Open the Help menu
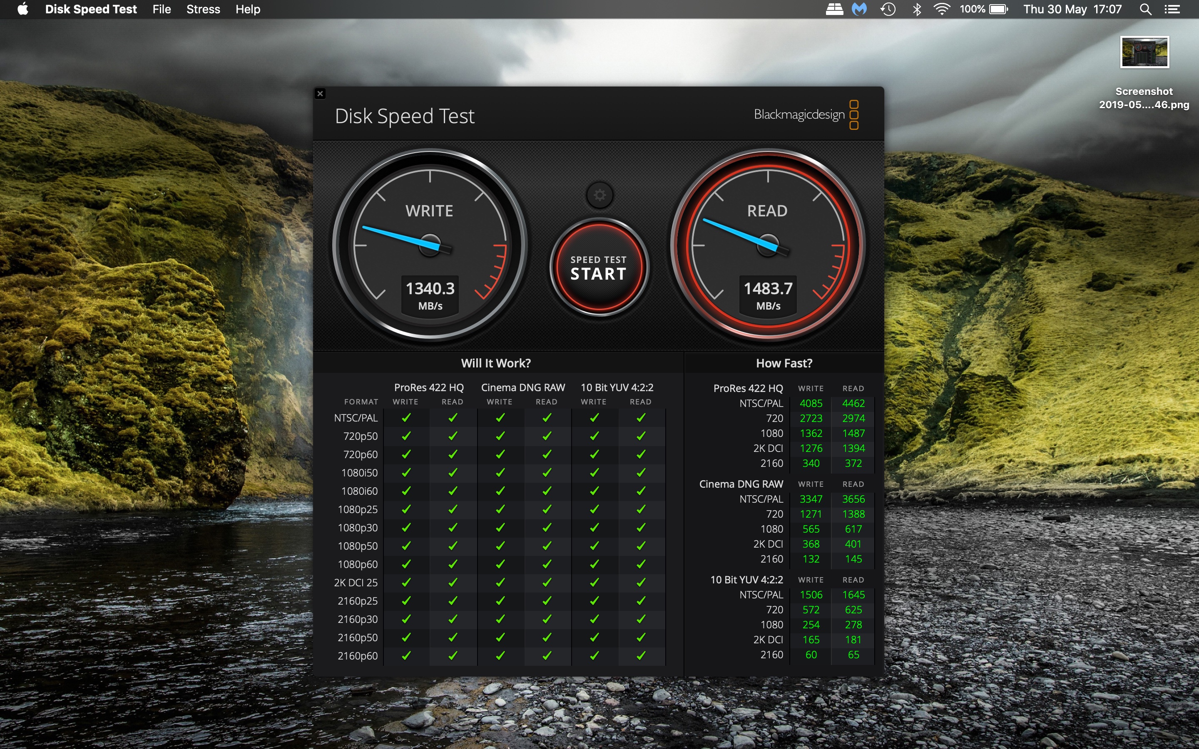Image resolution: width=1199 pixels, height=749 pixels. [x=248, y=9]
